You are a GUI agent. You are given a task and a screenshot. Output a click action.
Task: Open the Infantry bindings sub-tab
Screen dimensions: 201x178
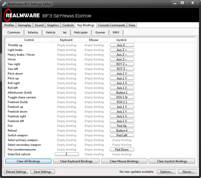coord(33,32)
